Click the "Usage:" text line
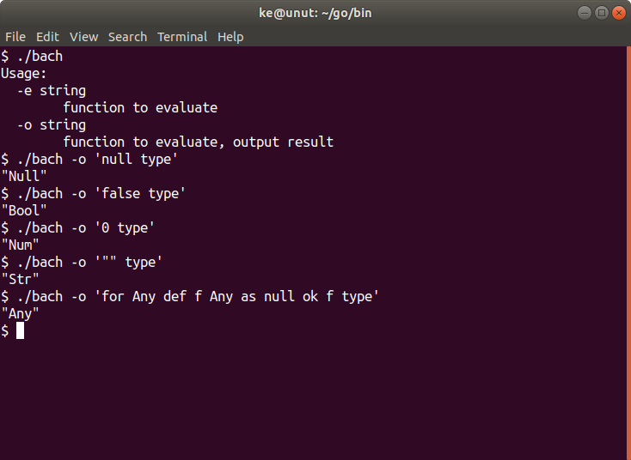This screenshot has width=631, height=460. pos(24,73)
